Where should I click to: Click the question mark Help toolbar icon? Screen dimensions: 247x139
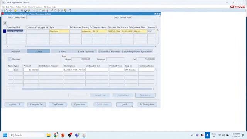point(70,10)
